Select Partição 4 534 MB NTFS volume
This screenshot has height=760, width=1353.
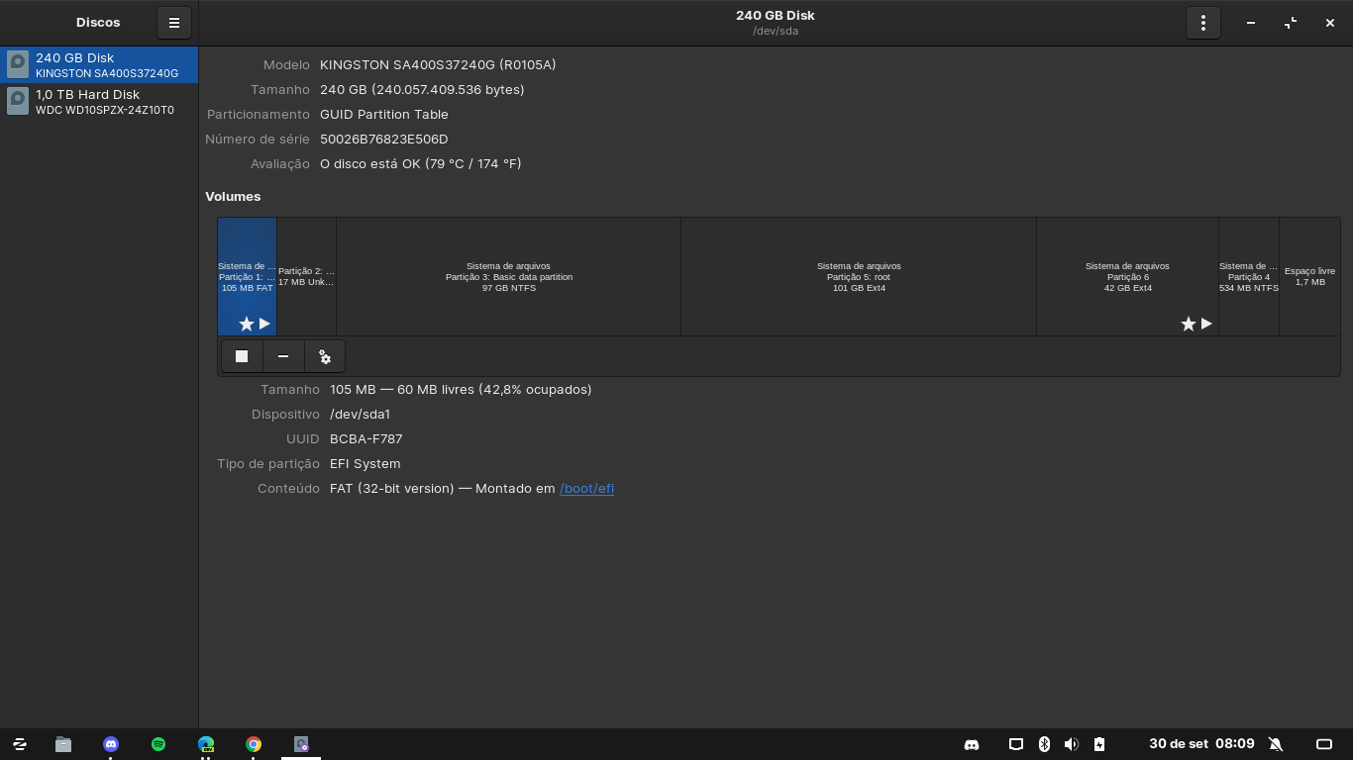[1249, 277]
